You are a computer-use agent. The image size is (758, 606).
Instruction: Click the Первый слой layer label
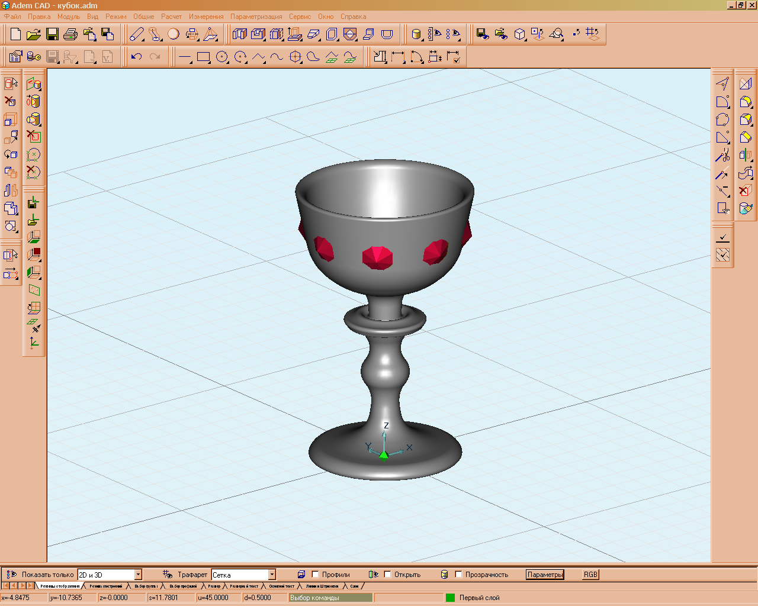point(480,598)
